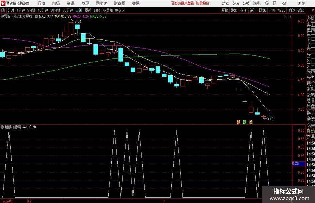315x203 pixels.
Task: Open the 交易 menu
Action: (x=136, y=3)
